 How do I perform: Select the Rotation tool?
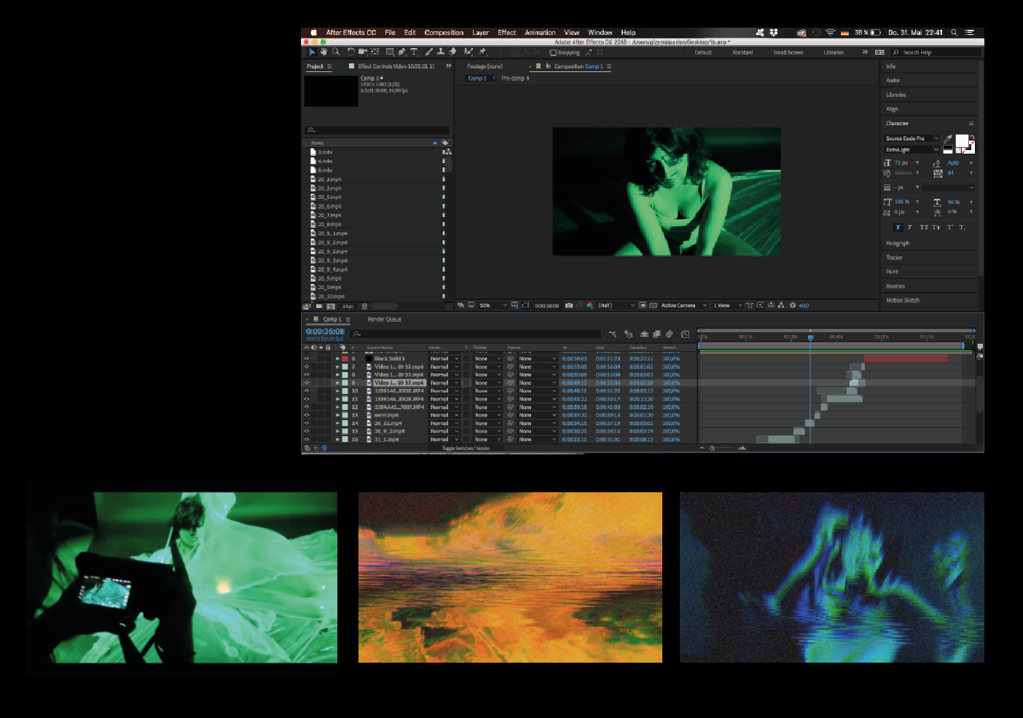click(350, 52)
